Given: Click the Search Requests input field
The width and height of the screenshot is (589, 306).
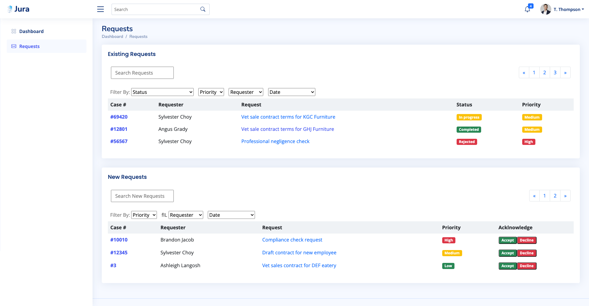Looking at the screenshot, I should (142, 73).
